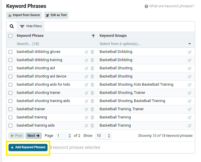Delete phrase 'basketball dribbling training'
The height and width of the screenshot is (162, 201).
[92, 60]
